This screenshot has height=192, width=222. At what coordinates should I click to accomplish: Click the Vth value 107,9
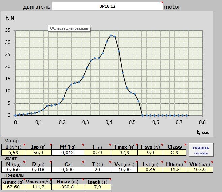click(199, 170)
